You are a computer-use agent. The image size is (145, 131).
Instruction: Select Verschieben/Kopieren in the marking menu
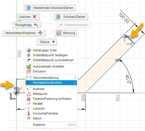click(x=24, y=33)
